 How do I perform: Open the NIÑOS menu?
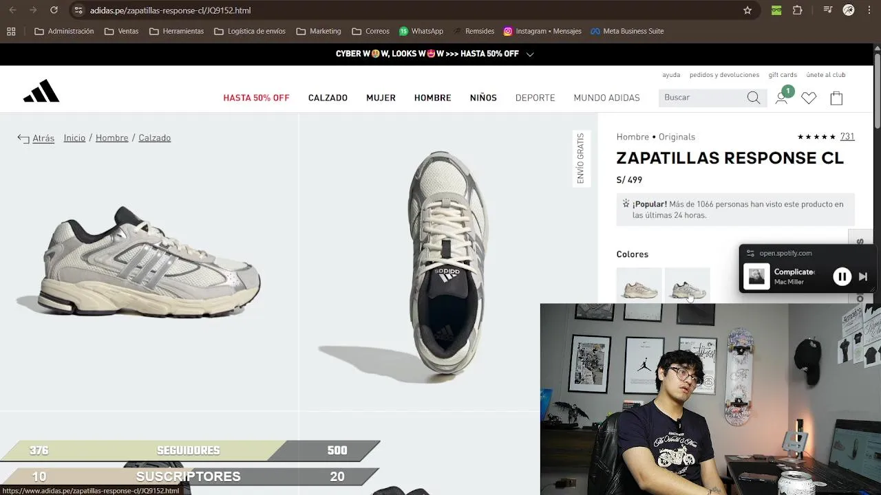483,98
